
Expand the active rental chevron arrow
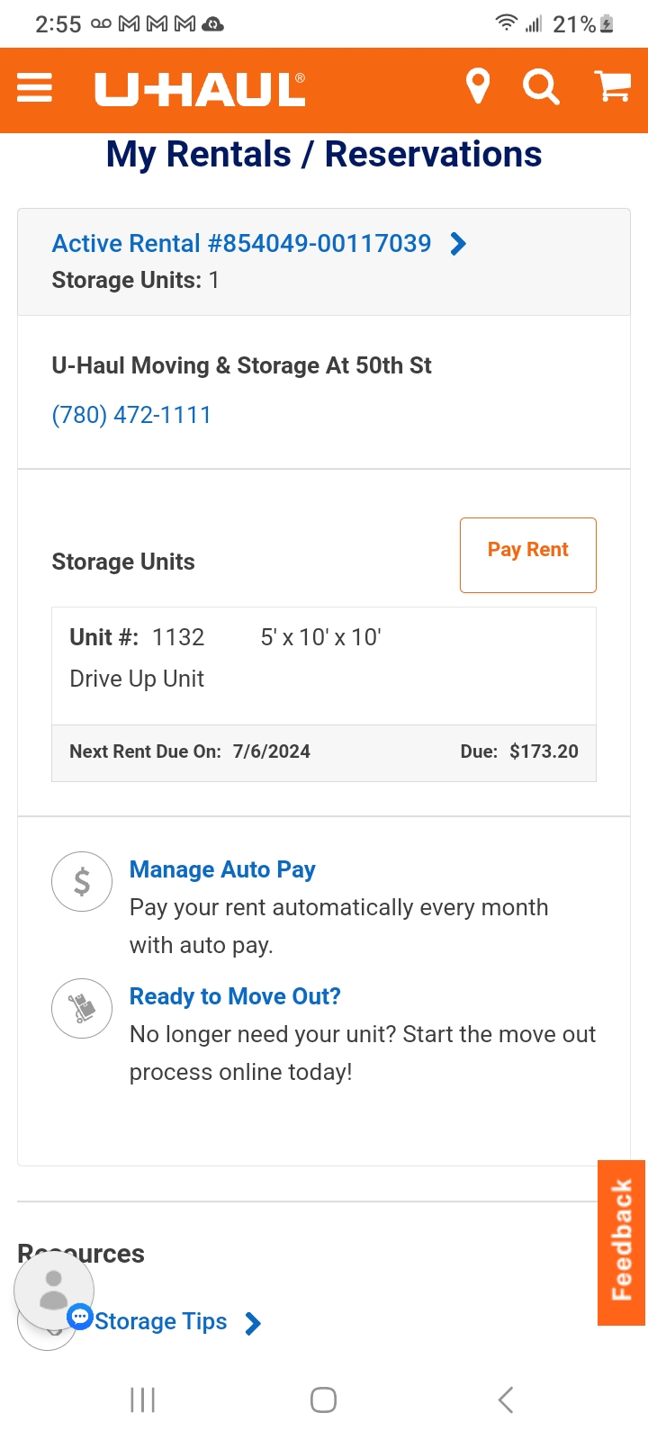tap(458, 244)
